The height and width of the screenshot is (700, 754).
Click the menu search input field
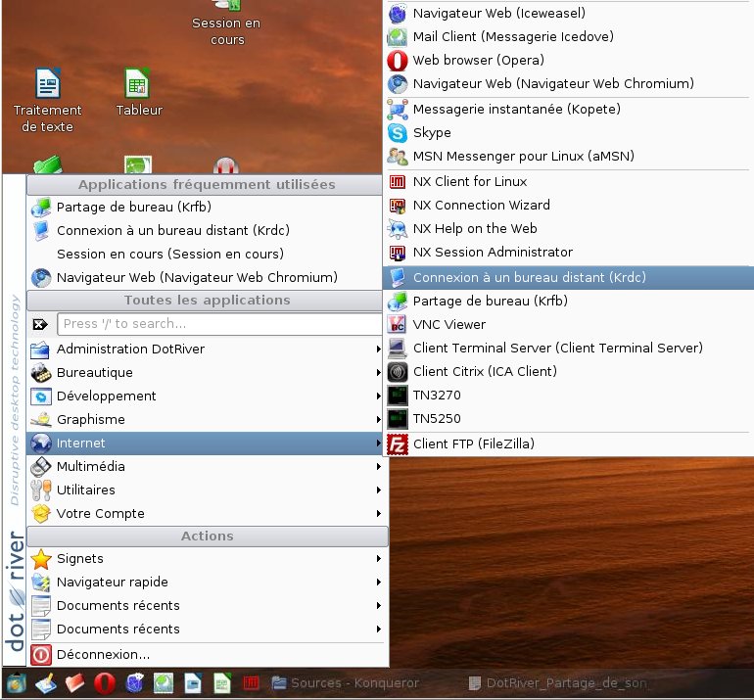click(x=220, y=324)
